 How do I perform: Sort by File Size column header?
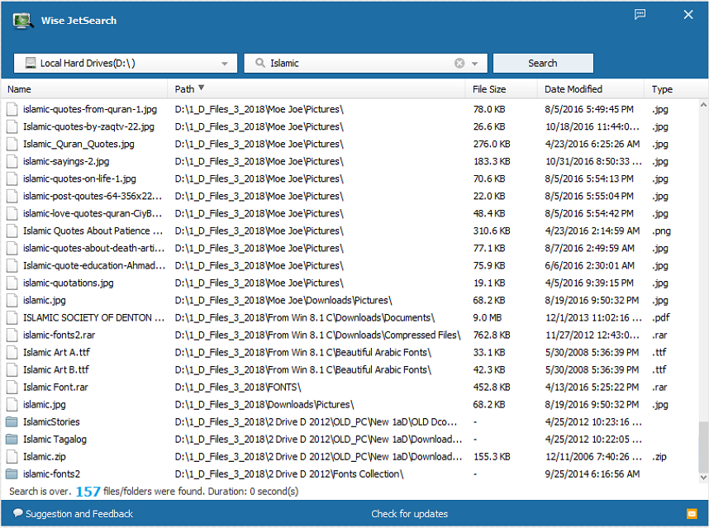pos(489,89)
